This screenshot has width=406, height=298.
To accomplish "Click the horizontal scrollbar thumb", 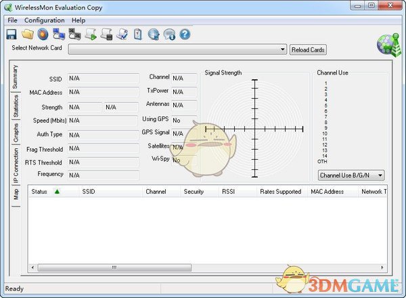I will (114, 268).
